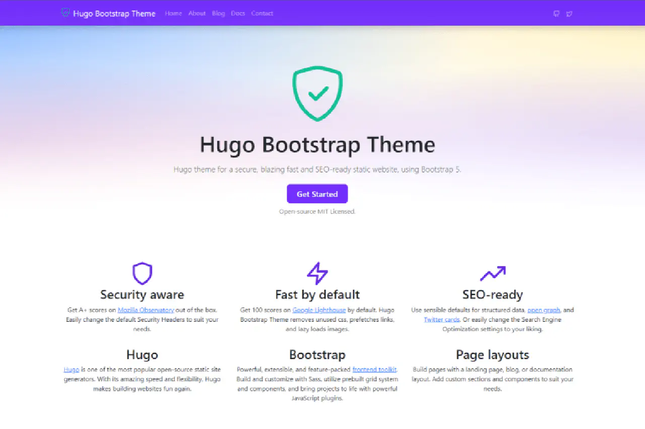The image size is (645, 429).
Task: Click the large green shield-check hero icon
Action: coord(317,94)
